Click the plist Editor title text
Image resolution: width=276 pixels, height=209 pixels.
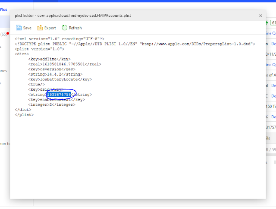(x=73, y=16)
